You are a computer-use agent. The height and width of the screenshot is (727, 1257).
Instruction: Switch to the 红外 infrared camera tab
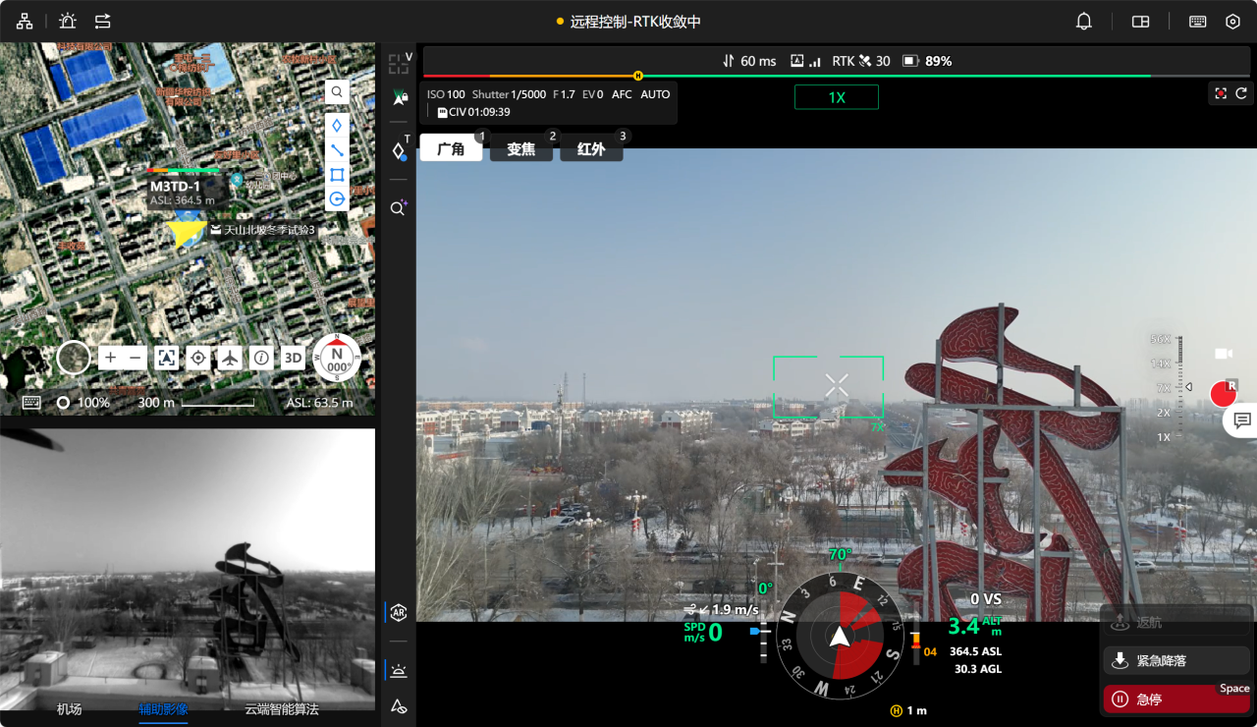(591, 149)
